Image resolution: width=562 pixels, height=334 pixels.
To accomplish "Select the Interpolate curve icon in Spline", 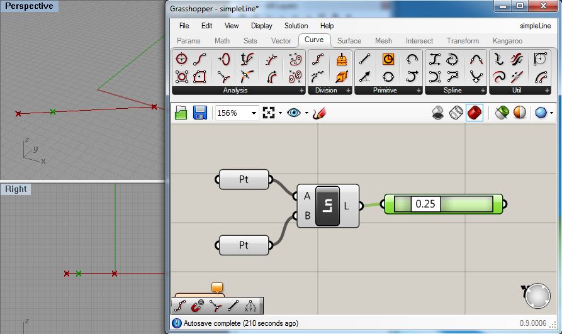I will (x=452, y=59).
